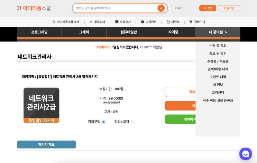The height and width of the screenshot is (163, 257).
Task: Choose 종료 된 강의 from menu
Action: pos(218,53)
